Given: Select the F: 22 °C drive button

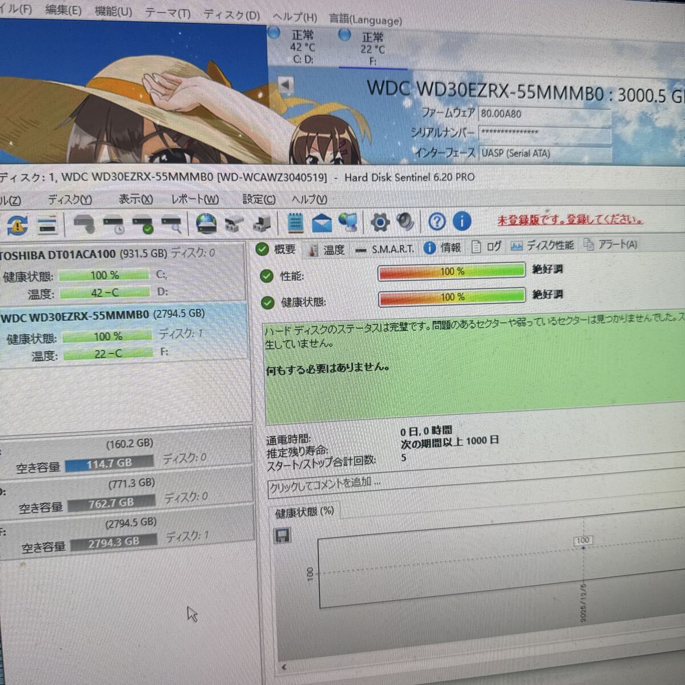Looking at the screenshot, I should click(x=372, y=49).
